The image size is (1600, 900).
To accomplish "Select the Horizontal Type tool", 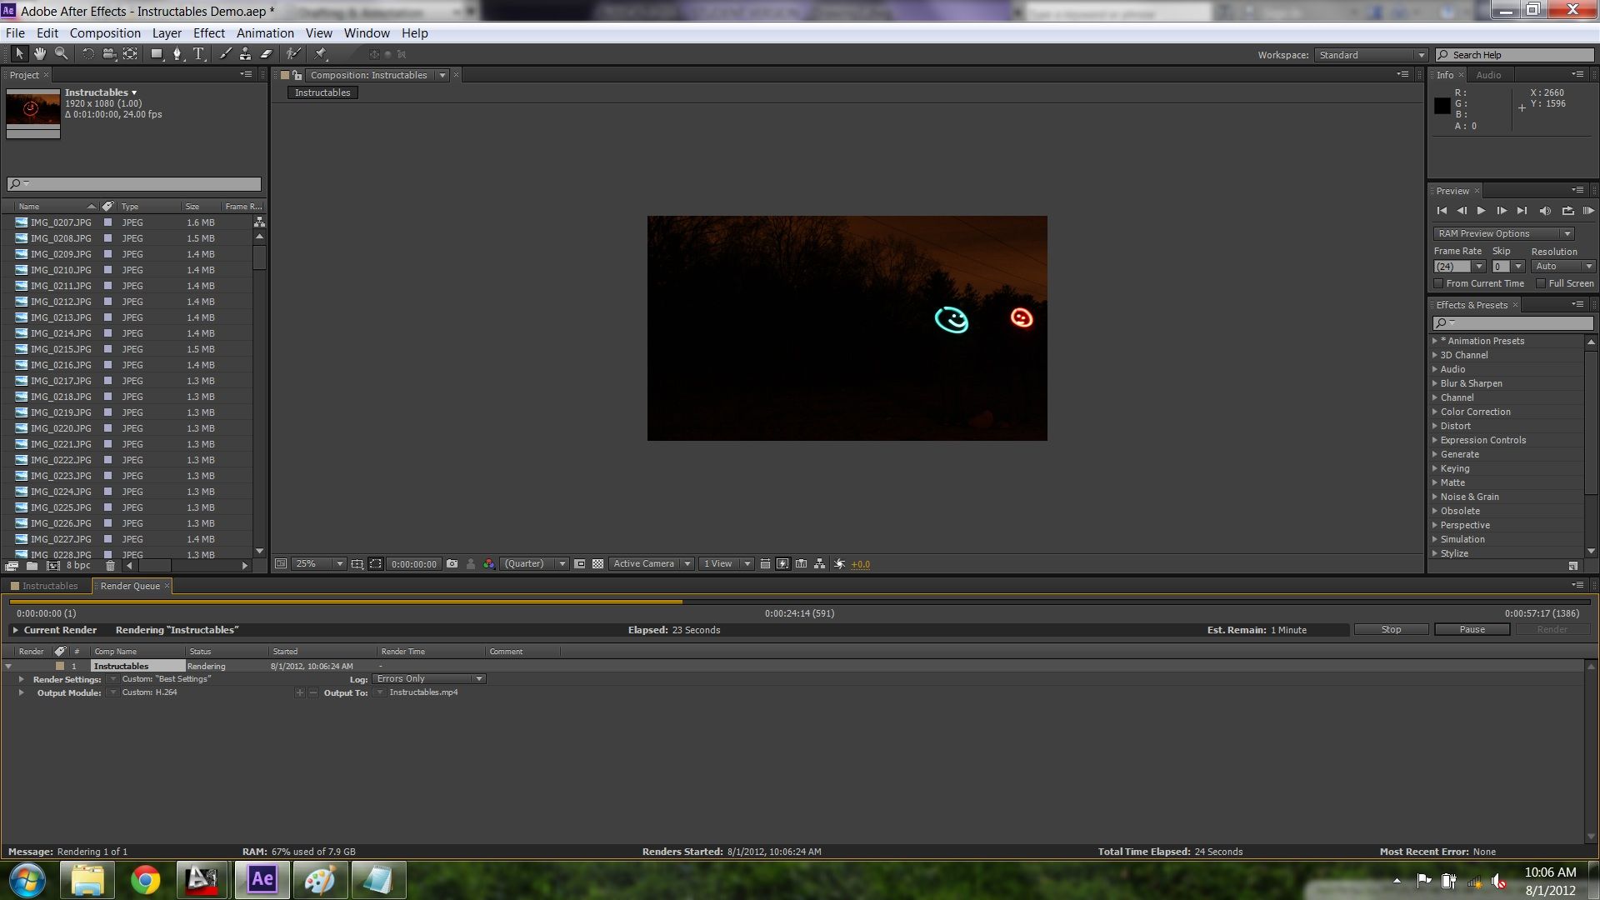I will [x=198, y=53].
